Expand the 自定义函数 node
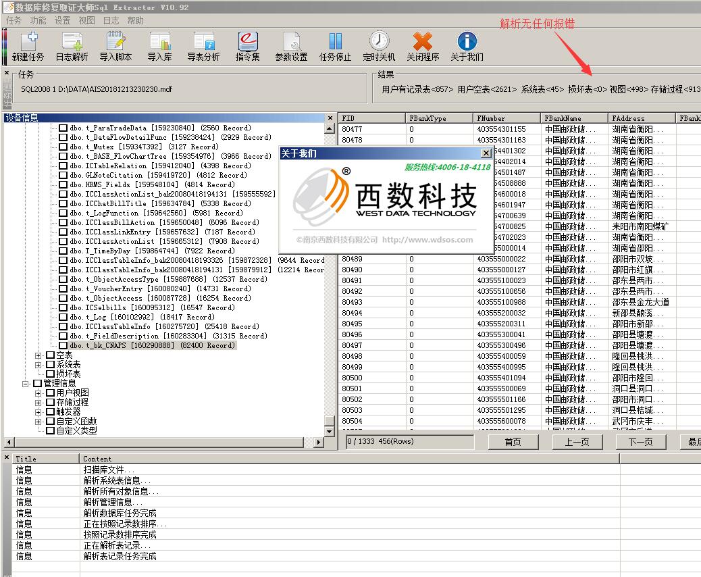This screenshot has width=701, height=577. [38, 422]
